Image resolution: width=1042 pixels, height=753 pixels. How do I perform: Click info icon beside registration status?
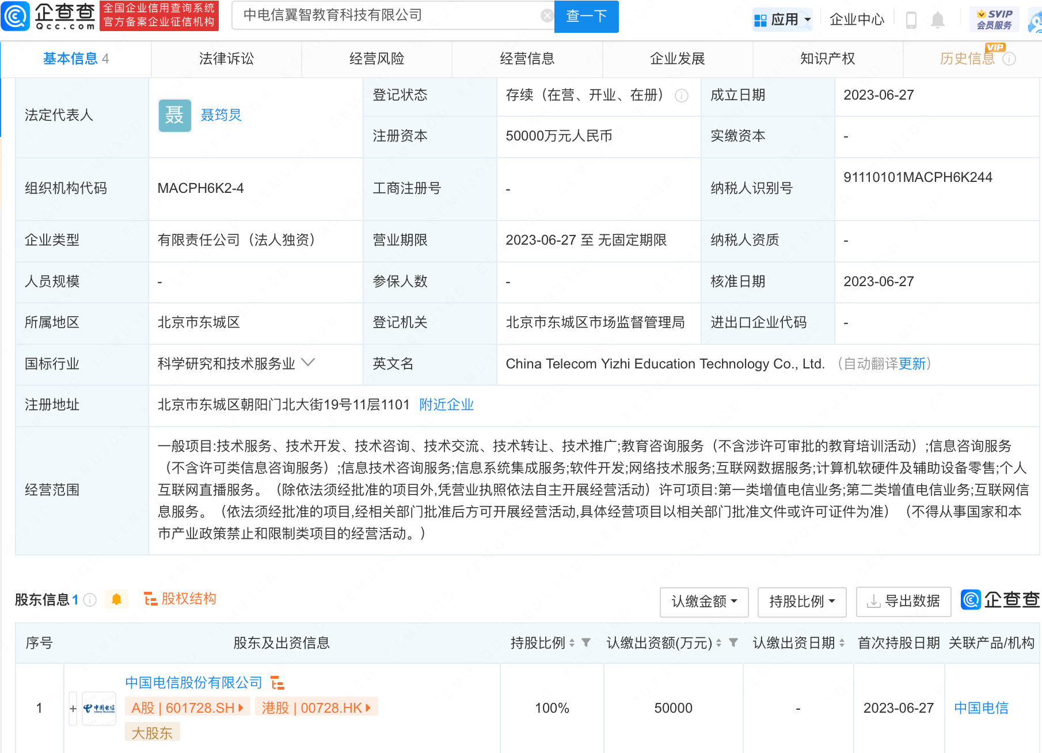pyautogui.click(x=682, y=96)
